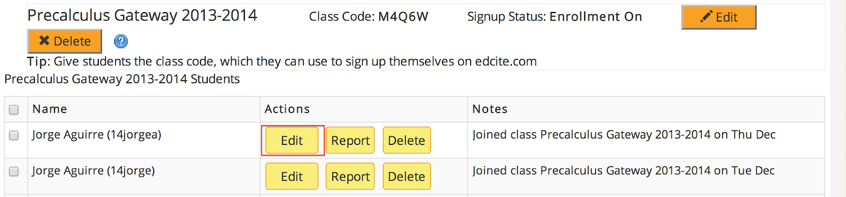The height and width of the screenshot is (197, 846).
Task: Check the box for Jorge Aguirre (14jorgea)
Action: click(14, 135)
